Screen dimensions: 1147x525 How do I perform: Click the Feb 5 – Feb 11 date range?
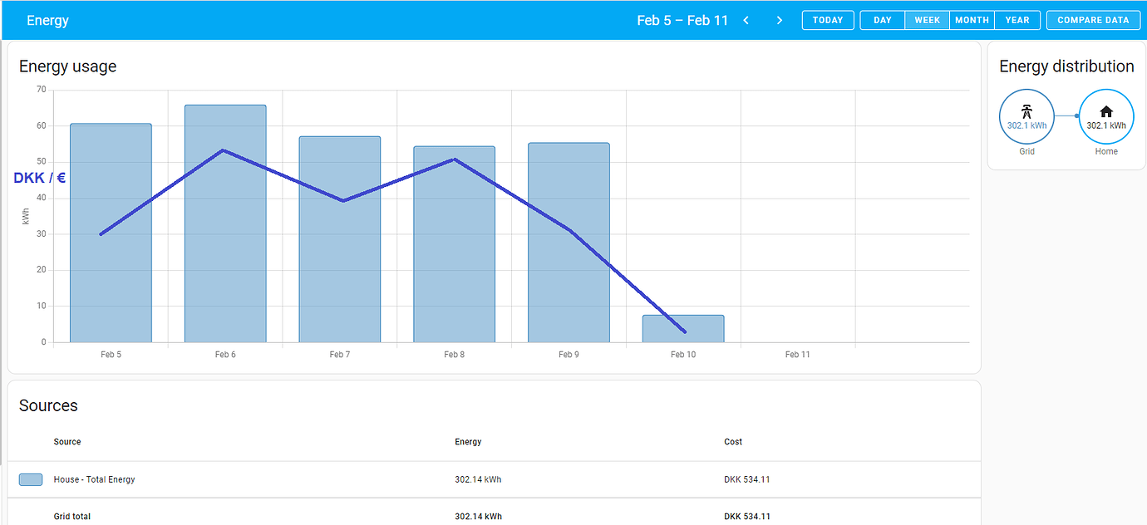pyautogui.click(x=682, y=20)
